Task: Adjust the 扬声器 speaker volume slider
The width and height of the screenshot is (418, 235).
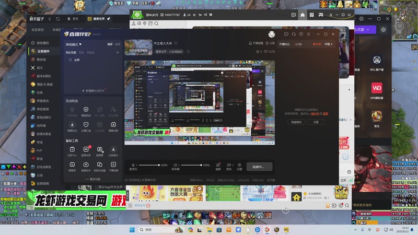Action: (191, 165)
